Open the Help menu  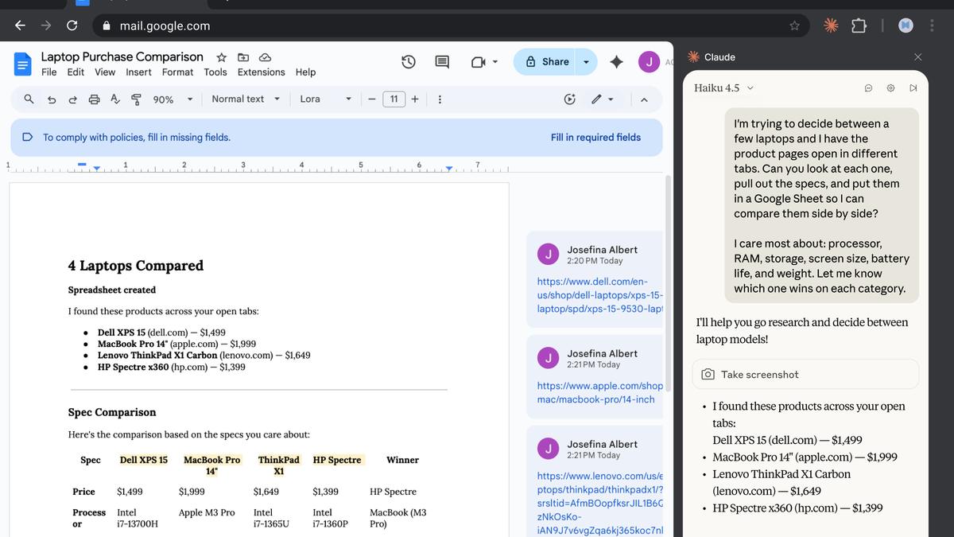305,72
